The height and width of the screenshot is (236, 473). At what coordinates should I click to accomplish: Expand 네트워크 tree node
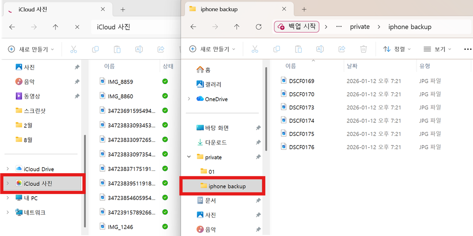click(x=8, y=212)
